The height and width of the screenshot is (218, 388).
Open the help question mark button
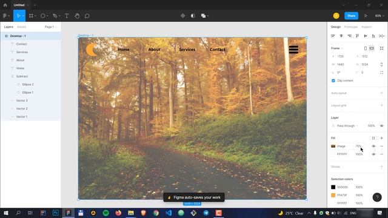click(377, 197)
